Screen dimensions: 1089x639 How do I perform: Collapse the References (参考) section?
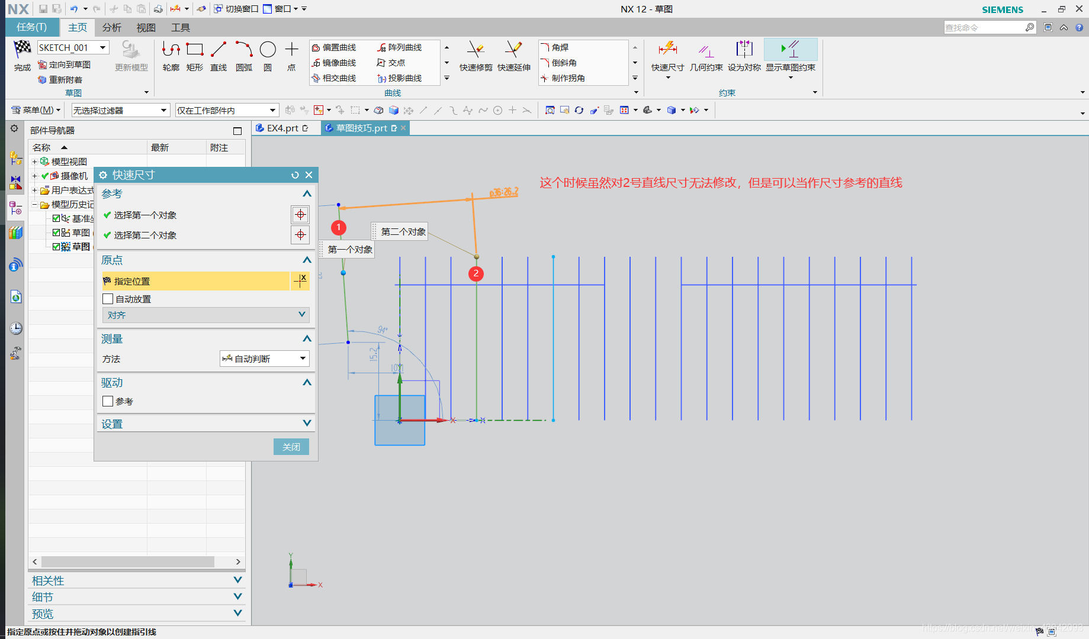coord(307,193)
